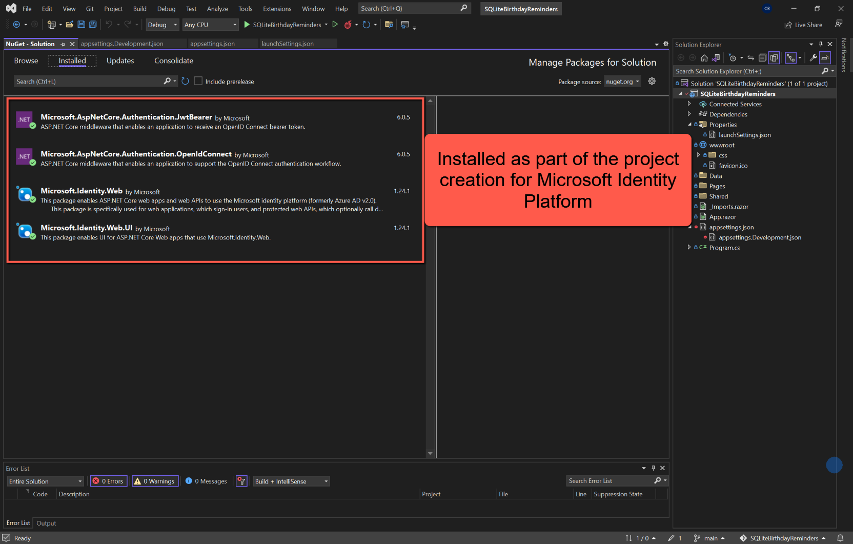Screen dimensions: 853x544
Task: Click the window layout icon in main toolbar
Action: click(405, 25)
